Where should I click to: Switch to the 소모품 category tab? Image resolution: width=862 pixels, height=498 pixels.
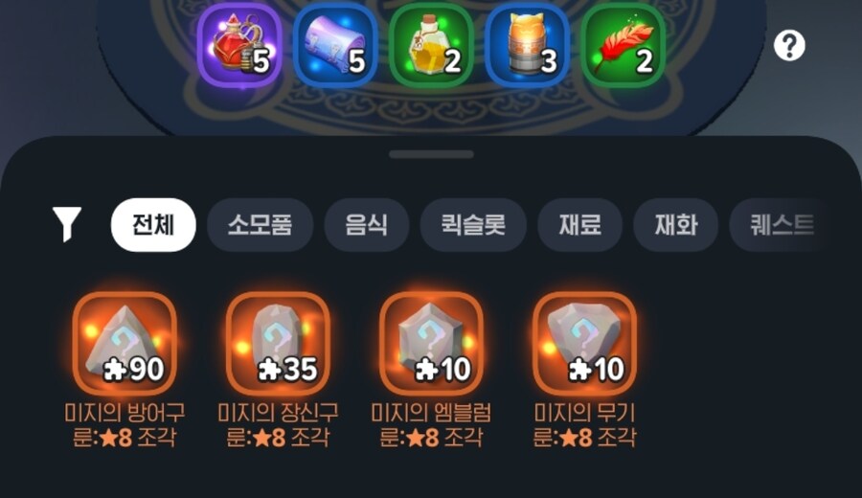[x=260, y=225]
